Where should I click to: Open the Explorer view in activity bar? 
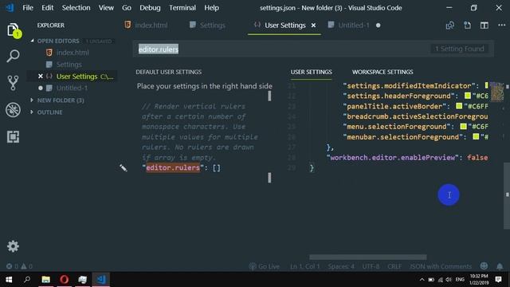coord(13,30)
